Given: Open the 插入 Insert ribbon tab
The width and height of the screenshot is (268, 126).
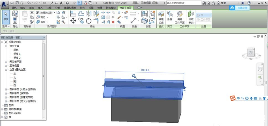Looking at the screenshot, I should (x=40, y=8).
